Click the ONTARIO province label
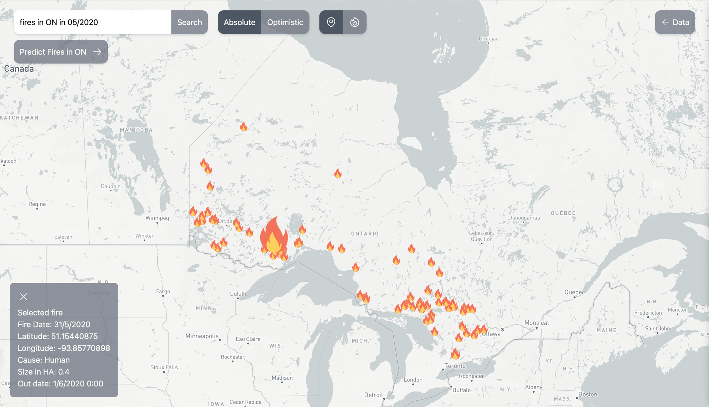709x407 pixels. tap(365, 234)
